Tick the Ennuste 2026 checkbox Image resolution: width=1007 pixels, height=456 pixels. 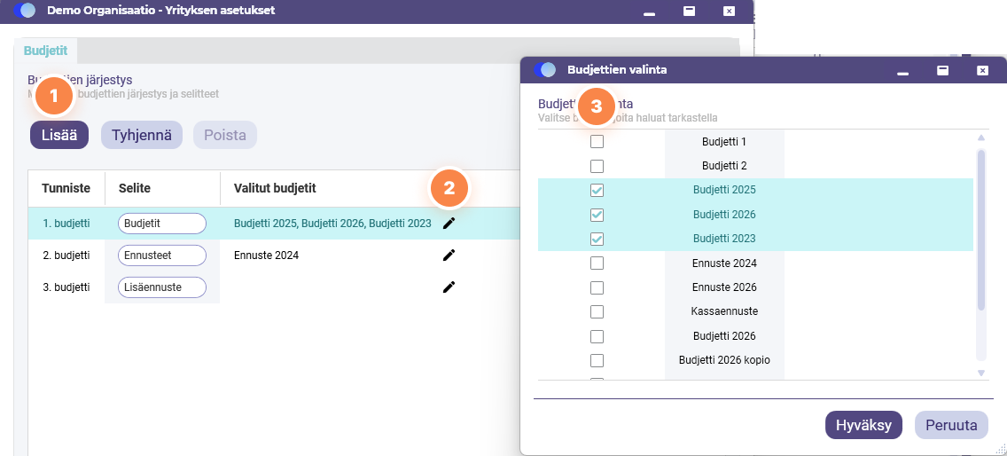(597, 287)
